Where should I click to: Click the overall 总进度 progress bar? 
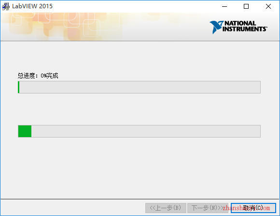pyautogui.click(x=140, y=87)
